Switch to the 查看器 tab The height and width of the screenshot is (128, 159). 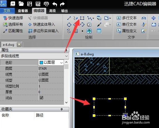pos(23,11)
